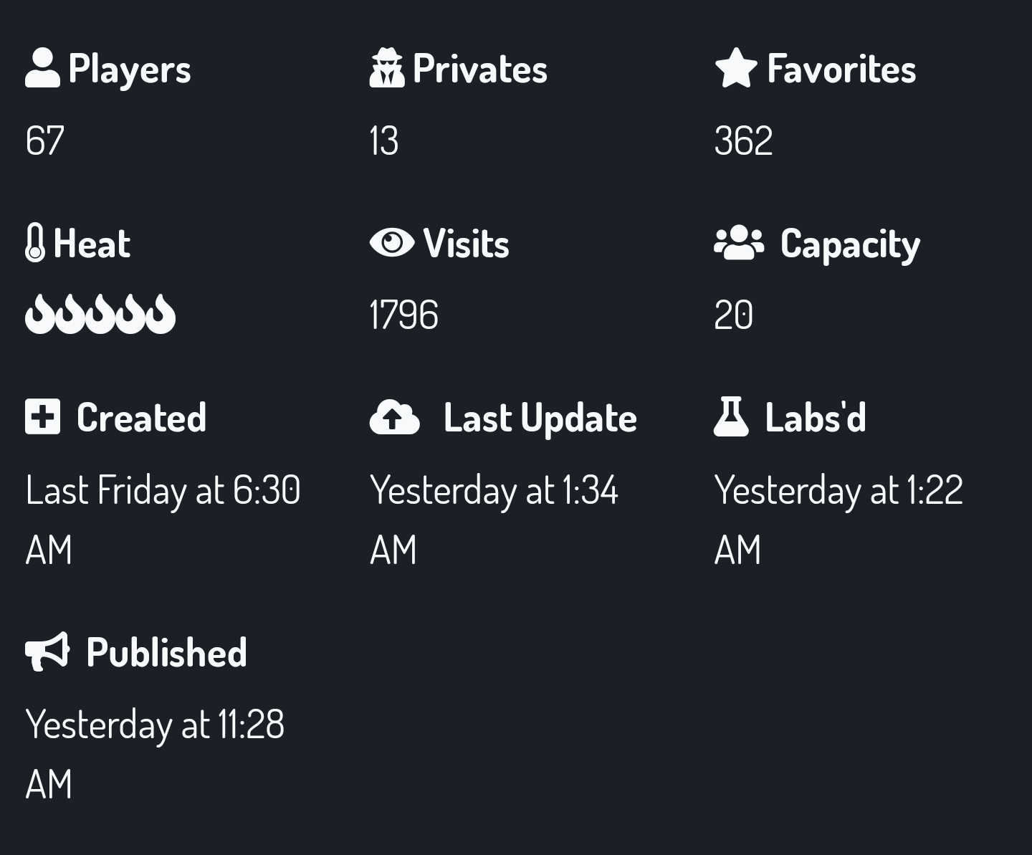Viewport: 1032px width, 855px height.
Task: Select the Players count 67
Action: pos(45,140)
